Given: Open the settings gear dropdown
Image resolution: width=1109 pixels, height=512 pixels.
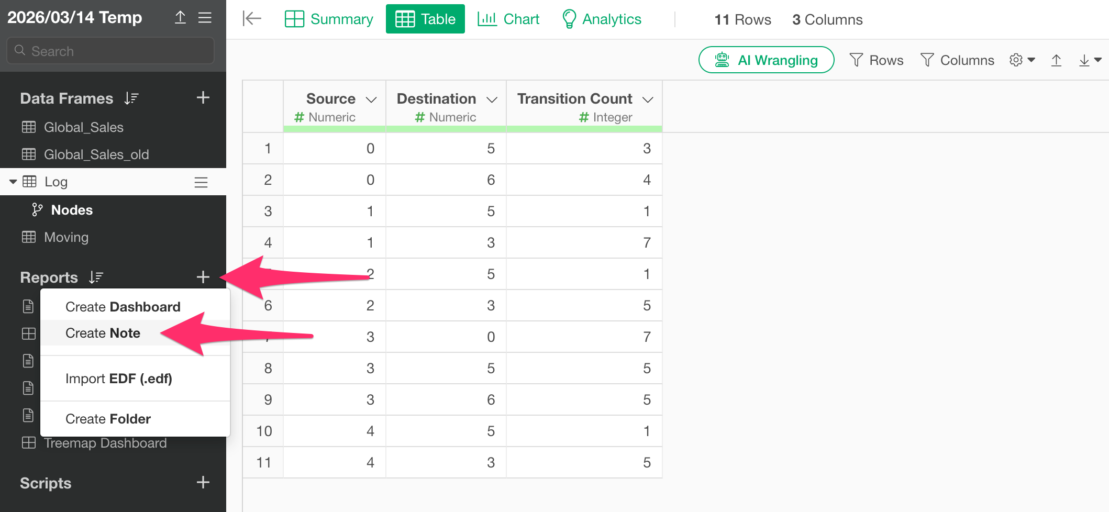Looking at the screenshot, I should point(1022,60).
